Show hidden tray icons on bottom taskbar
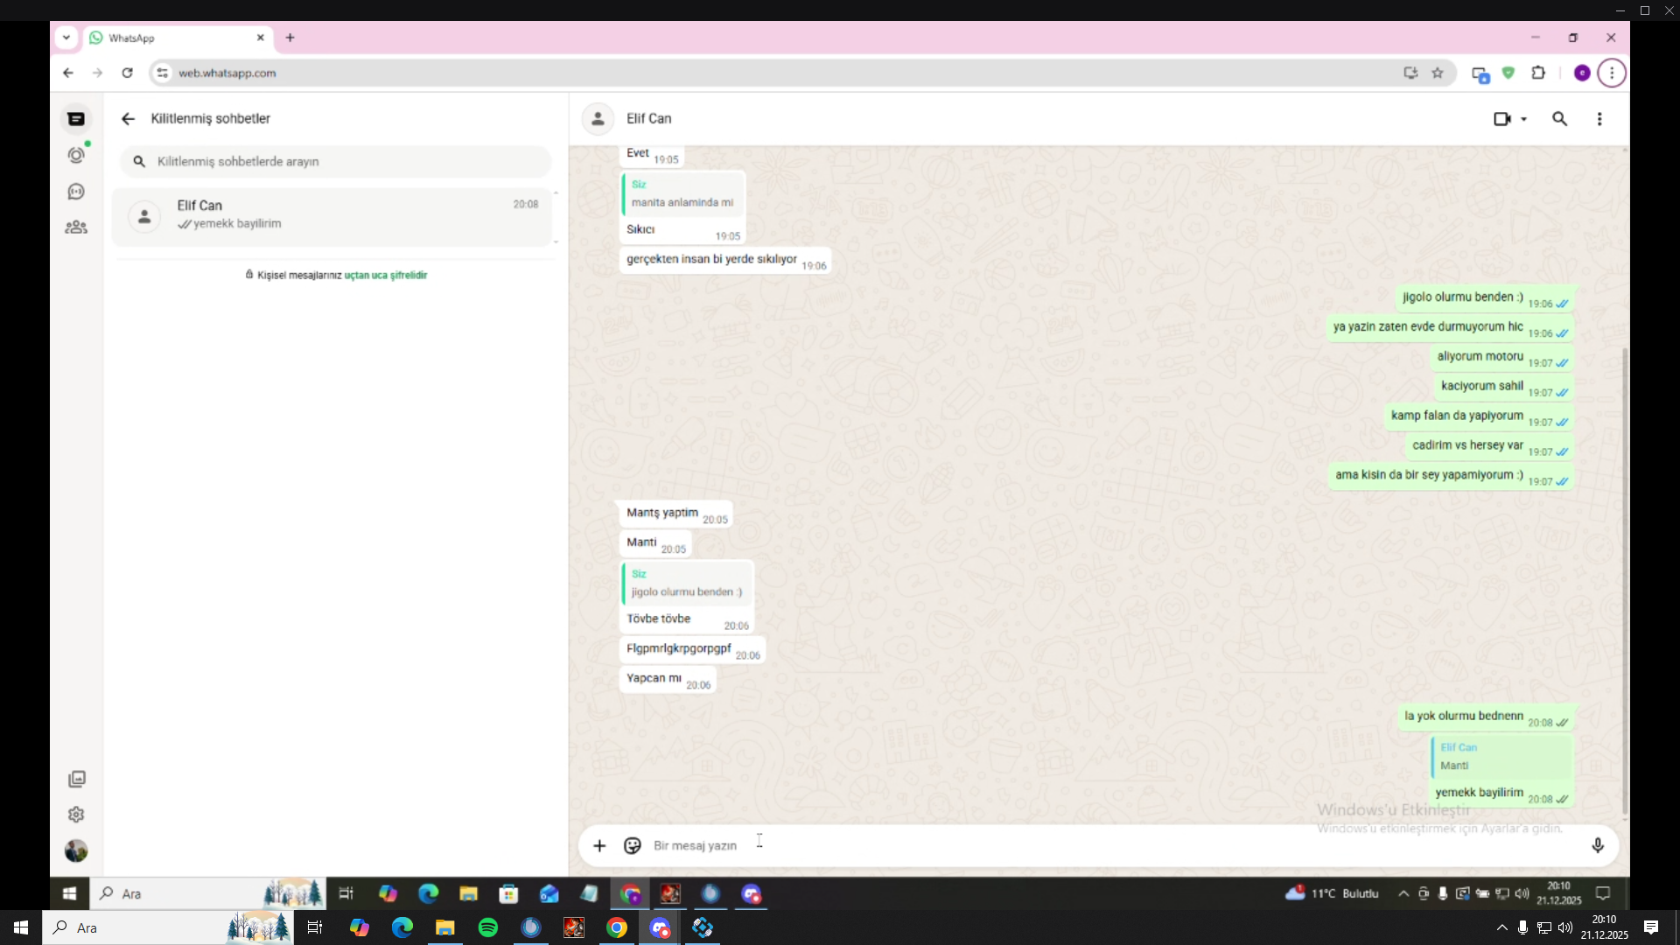1680x945 pixels. coord(1502,927)
